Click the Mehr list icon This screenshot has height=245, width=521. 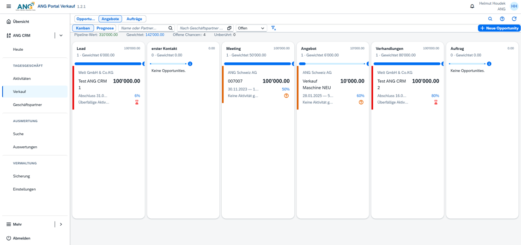click(x=9, y=224)
